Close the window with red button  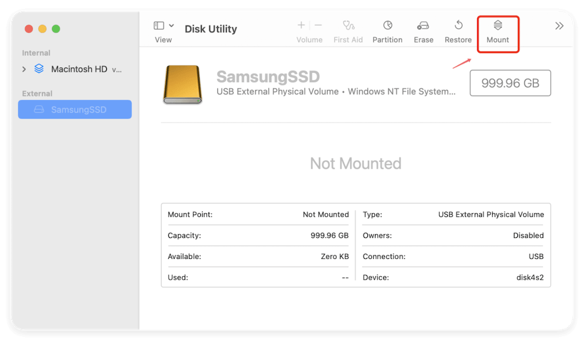click(29, 29)
